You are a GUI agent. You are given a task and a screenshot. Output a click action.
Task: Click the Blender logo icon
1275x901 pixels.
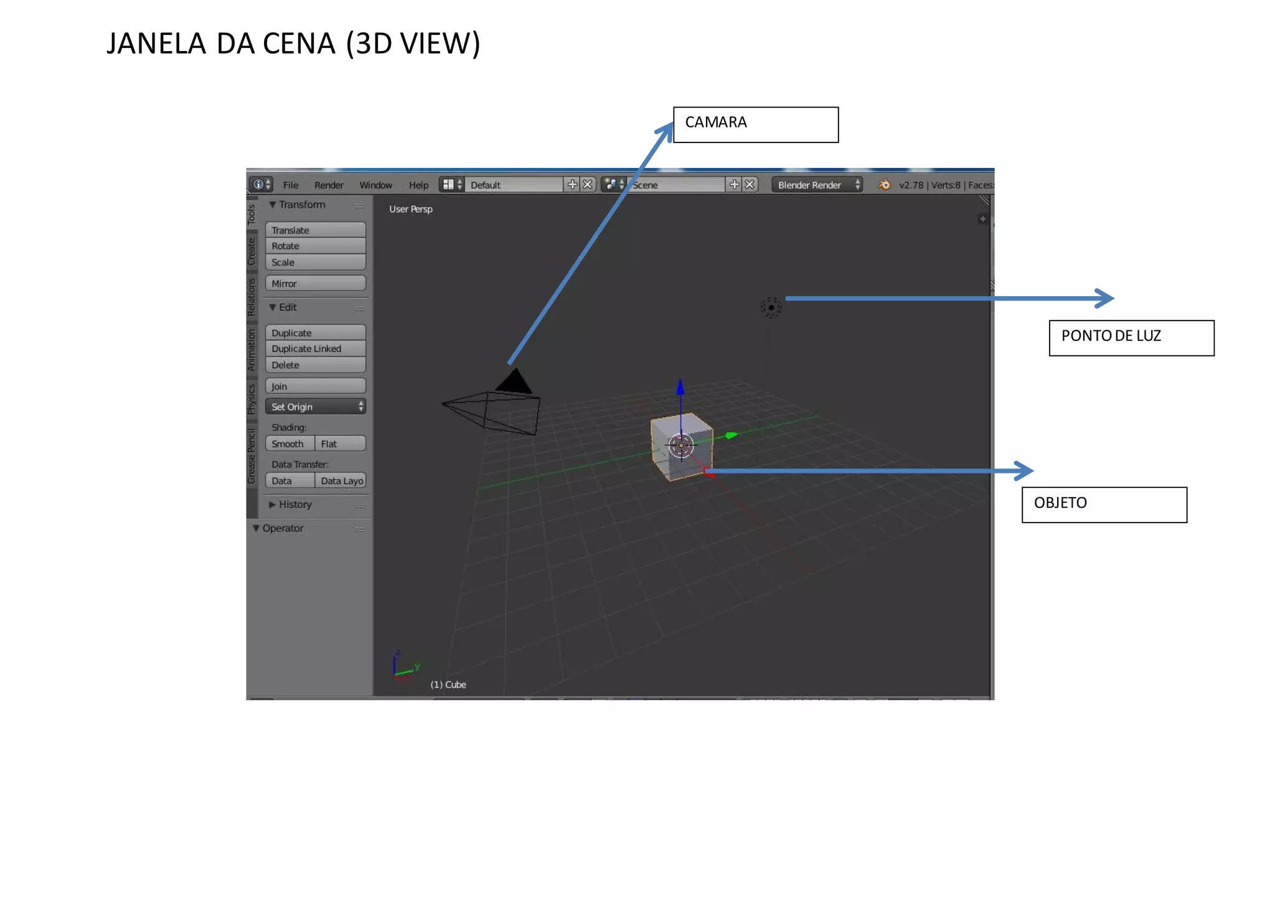[884, 185]
